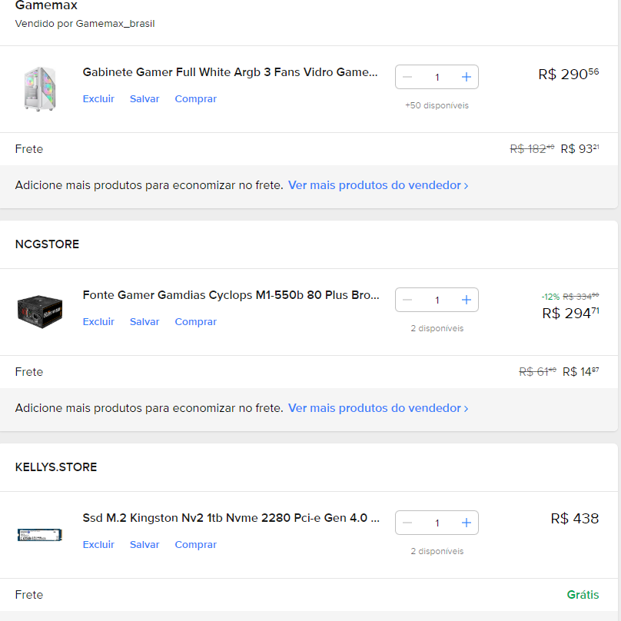621x621 pixels.
Task: Click Salvar for the Gabinete Gamer item
Action: click(x=144, y=98)
